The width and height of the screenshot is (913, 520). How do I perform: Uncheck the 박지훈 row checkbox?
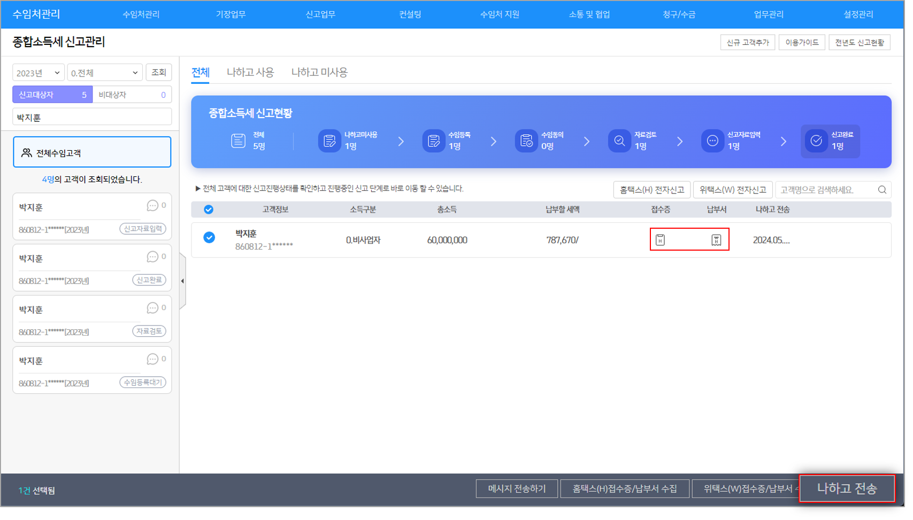(x=209, y=237)
